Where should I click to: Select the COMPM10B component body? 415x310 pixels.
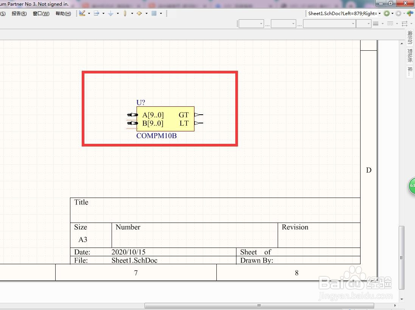pyautogui.click(x=165, y=119)
